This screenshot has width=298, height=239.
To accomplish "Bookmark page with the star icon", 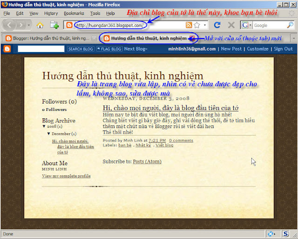I will click(x=197, y=25).
